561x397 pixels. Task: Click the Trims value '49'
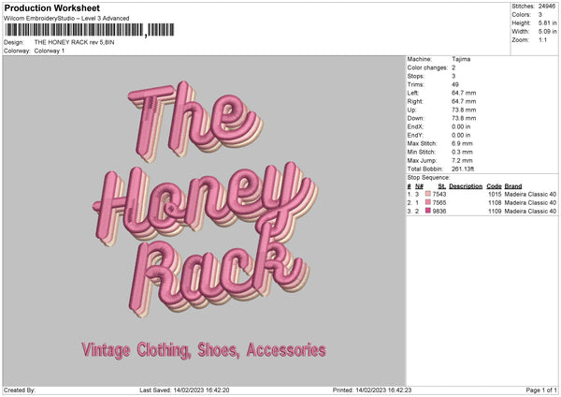click(x=455, y=84)
